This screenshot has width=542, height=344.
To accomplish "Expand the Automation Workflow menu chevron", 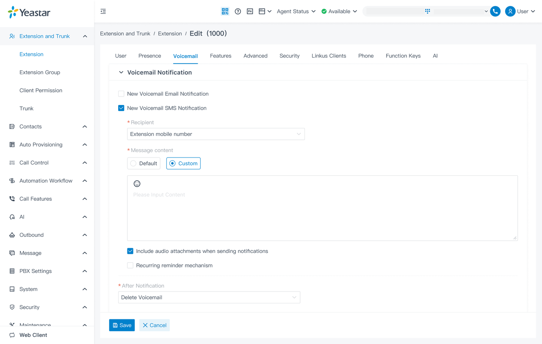I will pos(85,181).
